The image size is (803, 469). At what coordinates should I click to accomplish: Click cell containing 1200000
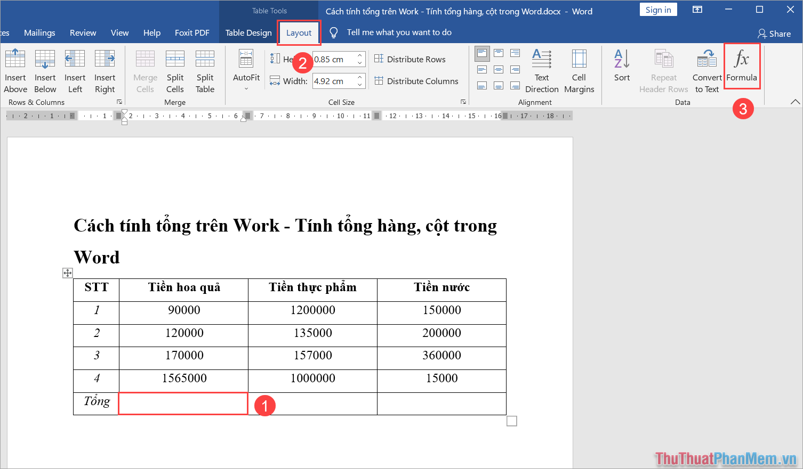[313, 312]
